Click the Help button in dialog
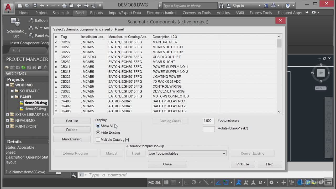Viewport: 336px width, 189px height. 270,164
